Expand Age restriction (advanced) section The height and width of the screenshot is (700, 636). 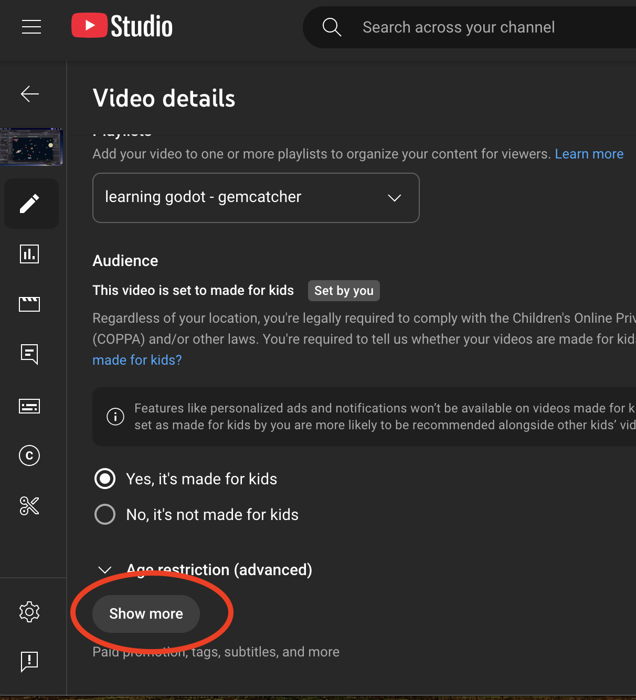pos(105,570)
